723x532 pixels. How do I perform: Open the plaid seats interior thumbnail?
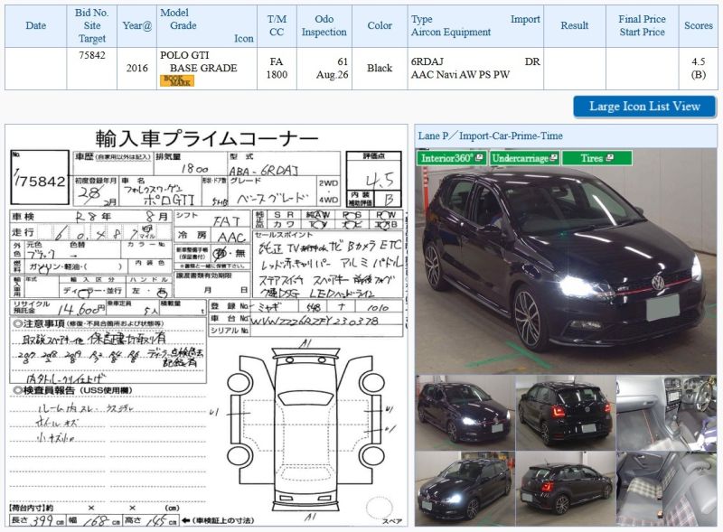[x=667, y=489]
